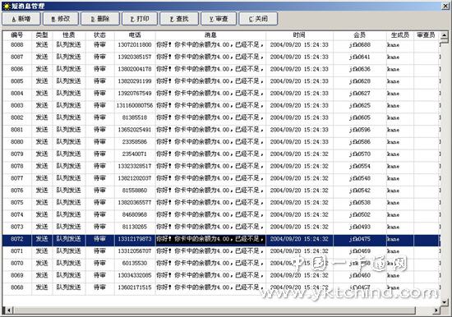Click the 查找 (Find) button
452x317 pixels.
coord(179,19)
